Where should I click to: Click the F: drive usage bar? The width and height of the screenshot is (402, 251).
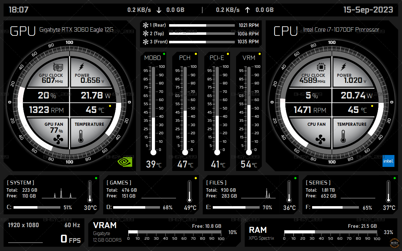pyautogui.click(x=335, y=207)
